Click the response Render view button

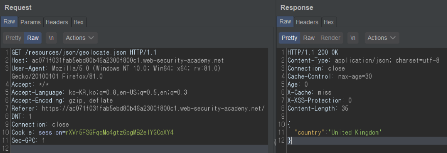330,38
